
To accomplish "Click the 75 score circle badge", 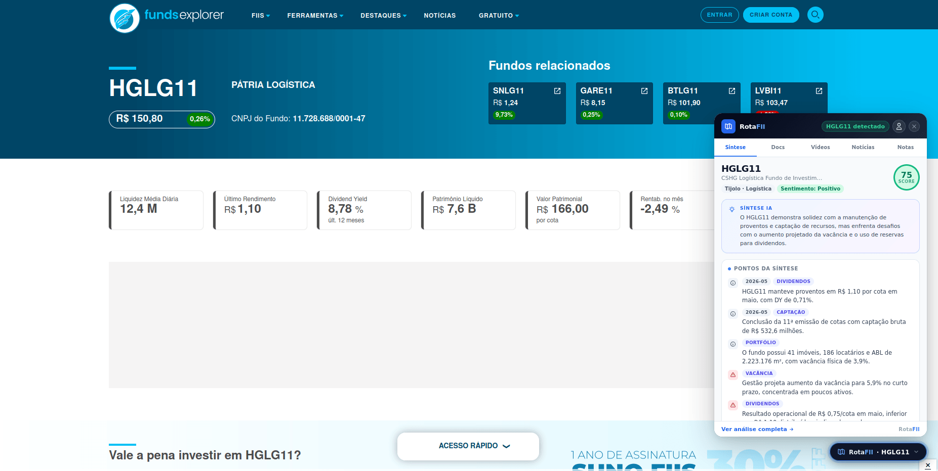I will (906, 177).
